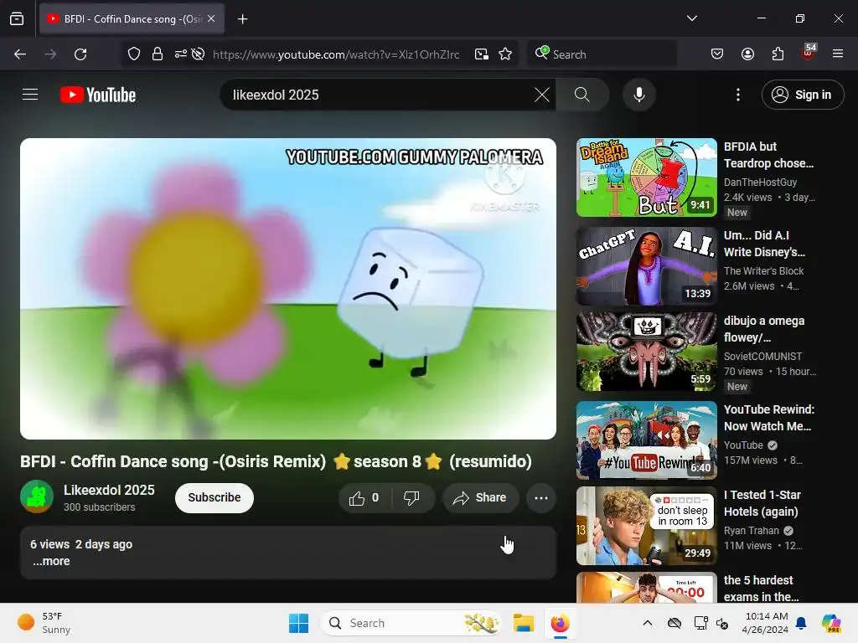Viewport: 858px width, 643px height.
Task: Open 'YouTube Rewind: Now Watch Me' title
Action: click(769, 418)
